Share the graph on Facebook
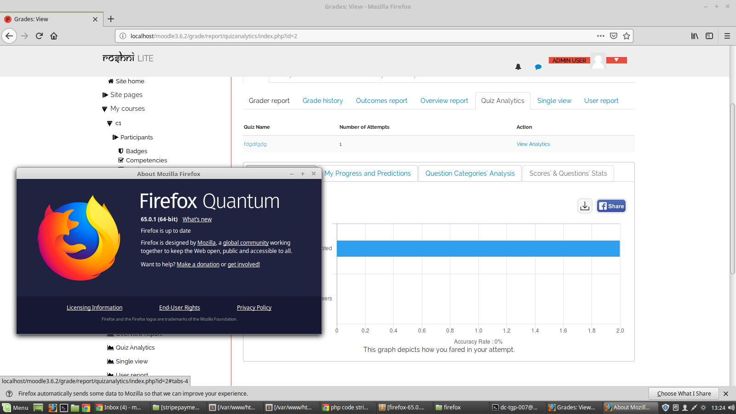Viewport: 736px width, 414px height. [611, 206]
